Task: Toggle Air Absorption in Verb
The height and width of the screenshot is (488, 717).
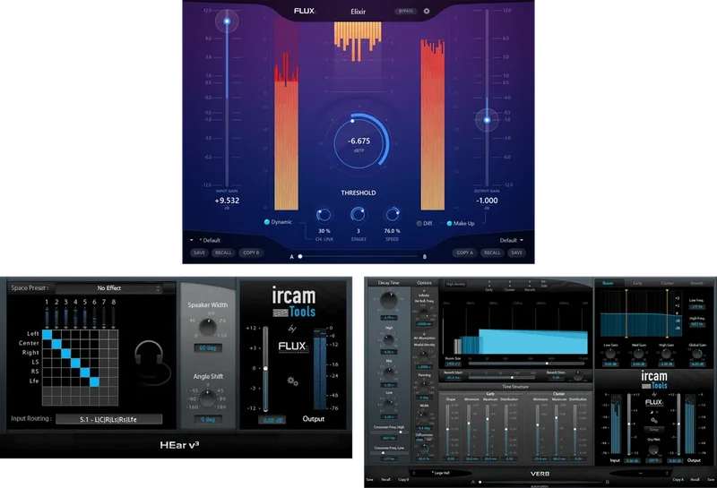Action: (424, 336)
